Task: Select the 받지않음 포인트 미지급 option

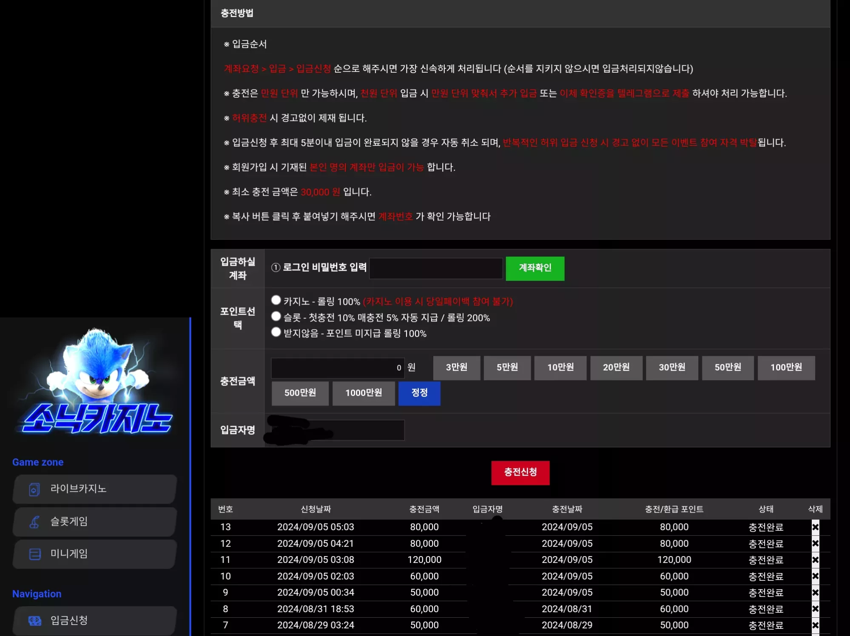Action: point(276,332)
